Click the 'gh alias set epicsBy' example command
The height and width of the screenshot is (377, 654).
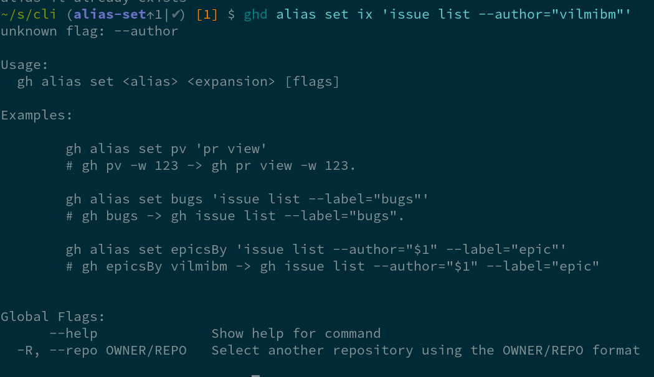[316, 249]
